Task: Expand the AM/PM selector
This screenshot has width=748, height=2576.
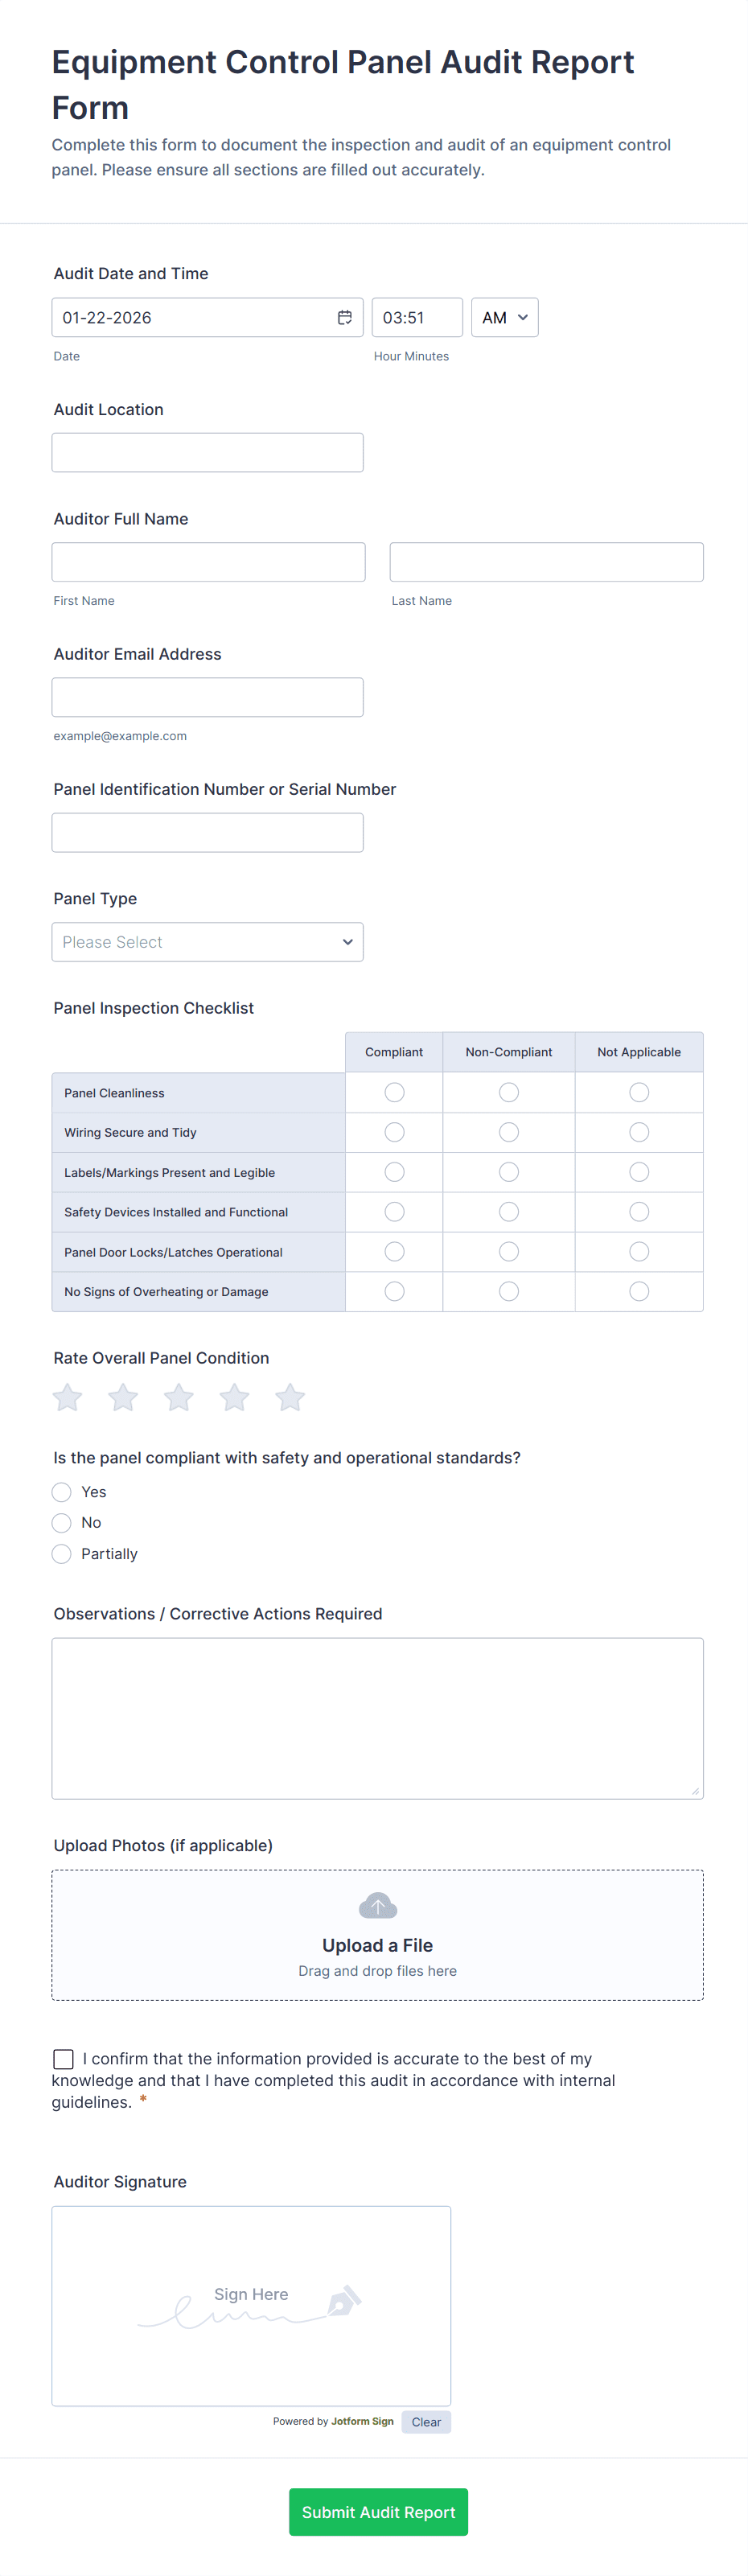Action: tap(504, 317)
